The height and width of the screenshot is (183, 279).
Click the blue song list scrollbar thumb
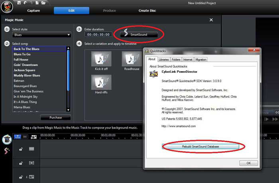[68, 70]
